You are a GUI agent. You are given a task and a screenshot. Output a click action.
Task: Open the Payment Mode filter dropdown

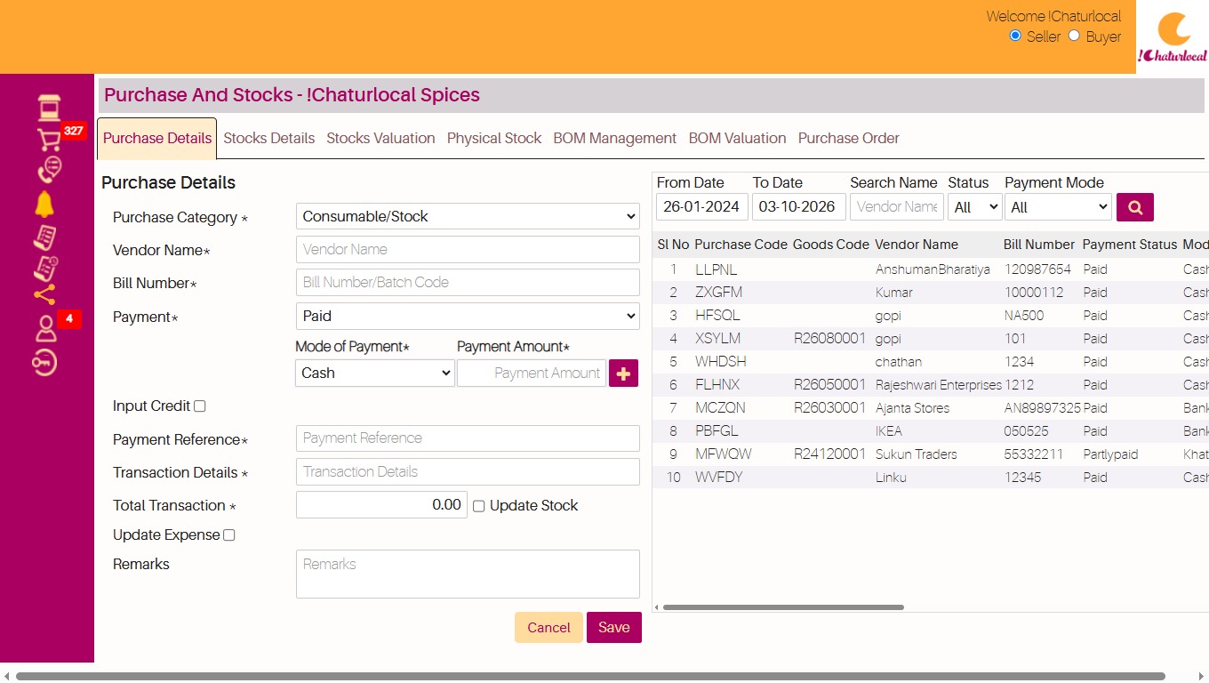[1058, 207]
